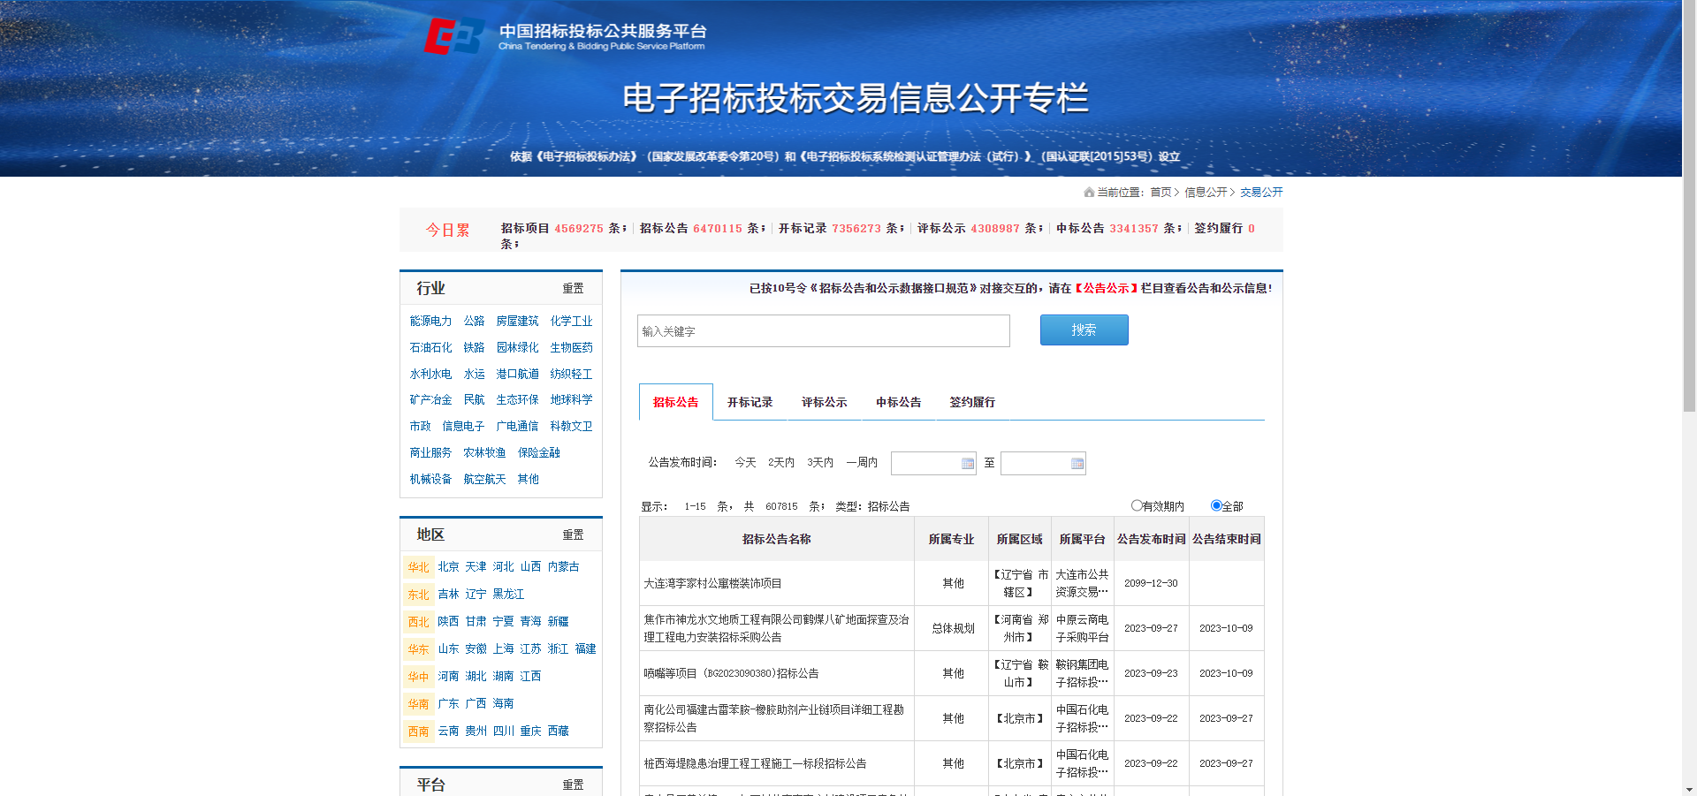The width and height of the screenshot is (1697, 796).
Task: Click the 公告结束时间 column header
Action: [x=1226, y=539]
